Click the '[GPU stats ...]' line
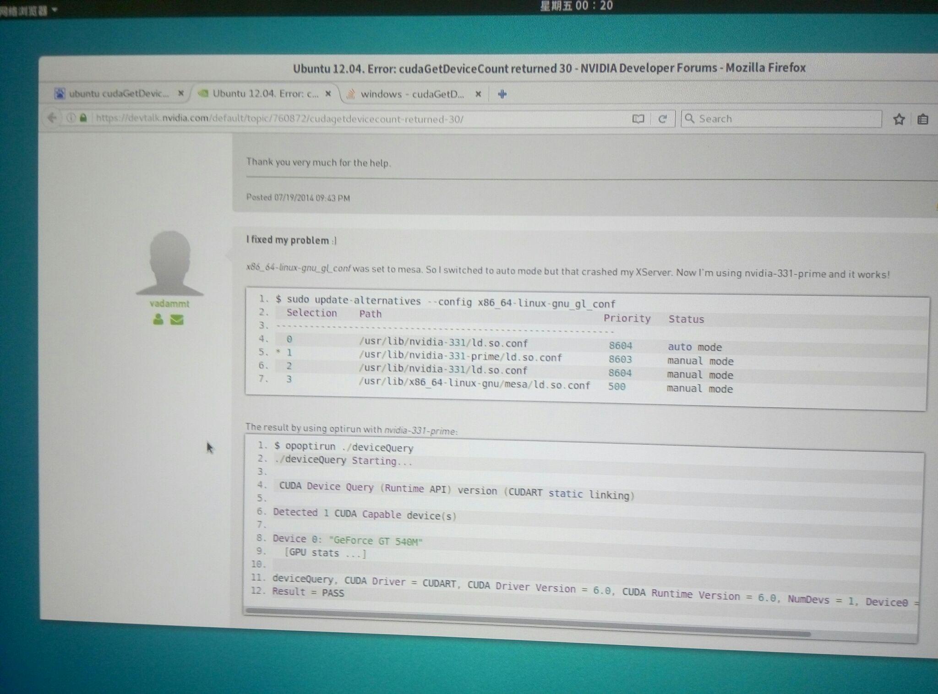938x694 pixels. 325,553
